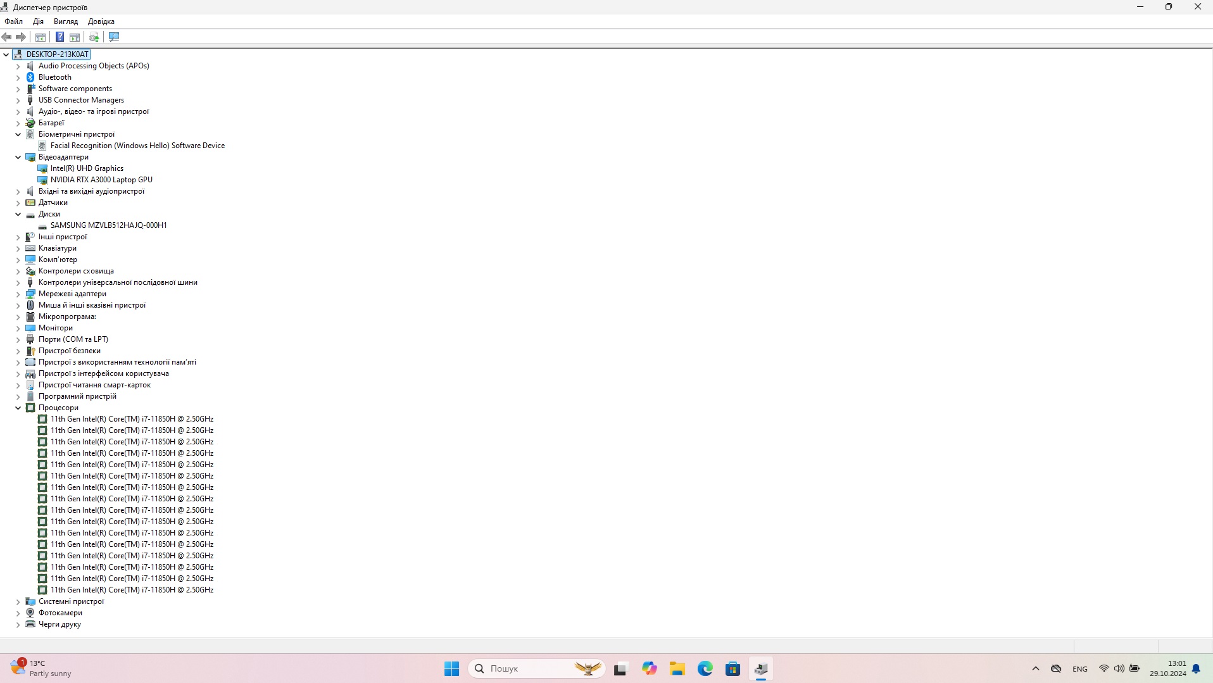This screenshot has height=683, width=1213.
Task: Click the Датчики category icon
Action: (x=30, y=203)
